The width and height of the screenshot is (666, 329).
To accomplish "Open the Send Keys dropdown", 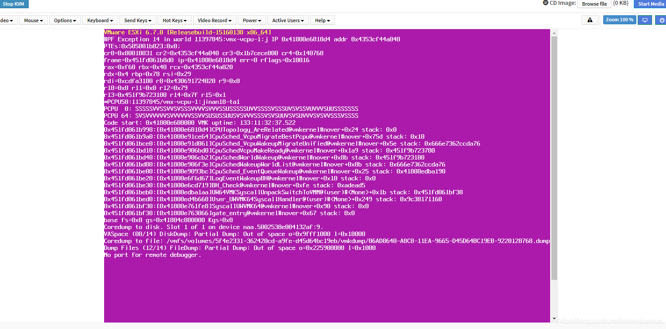I will coord(138,20).
